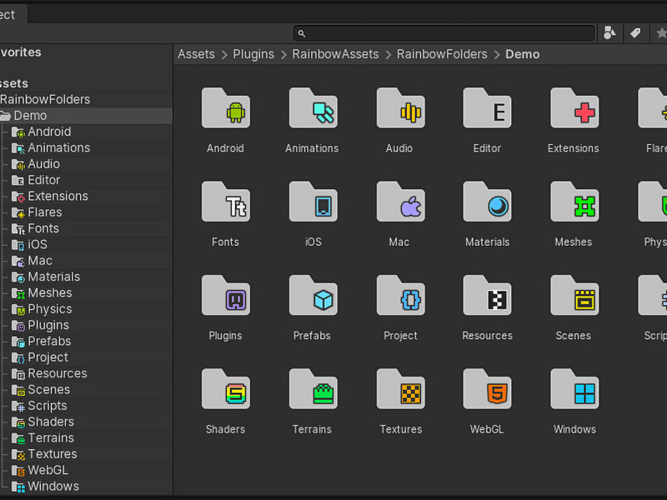
Task: Open the Android folder icon in grid
Action: [226, 108]
